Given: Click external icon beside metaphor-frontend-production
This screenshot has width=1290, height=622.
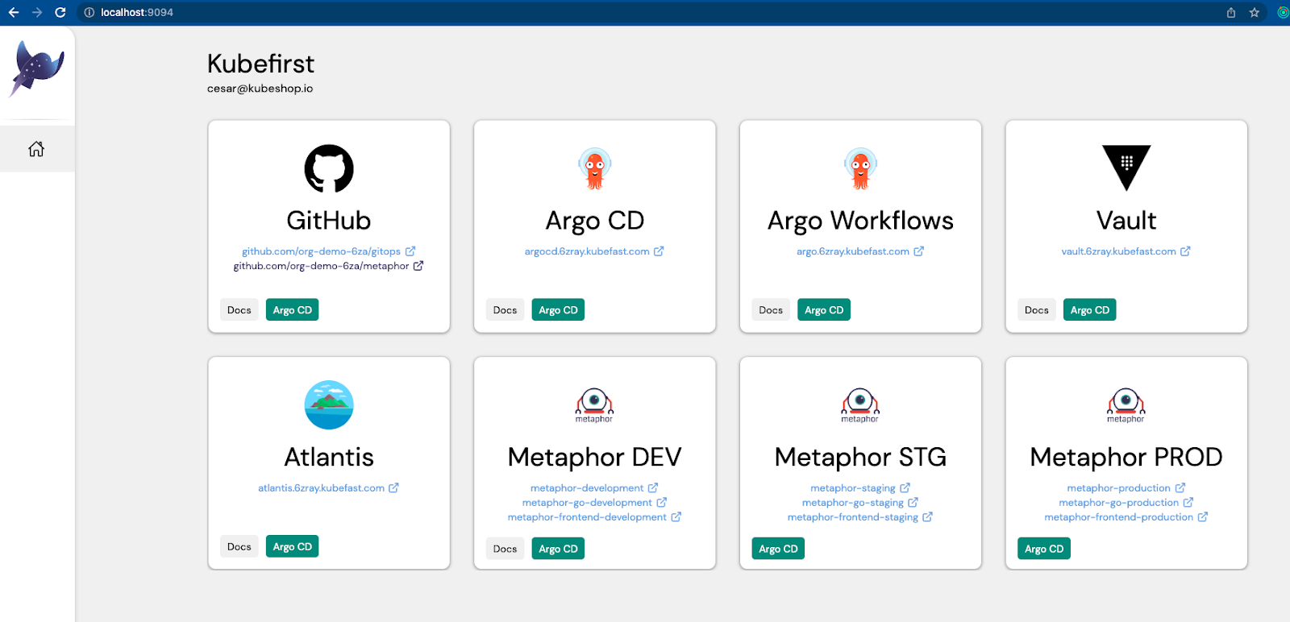Looking at the screenshot, I should 1202,517.
